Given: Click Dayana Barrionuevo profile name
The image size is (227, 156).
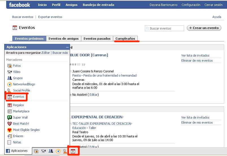Looking at the screenshot, I should (163, 5).
